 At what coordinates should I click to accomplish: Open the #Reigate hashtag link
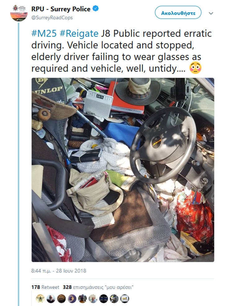pyautogui.click(x=79, y=34)
